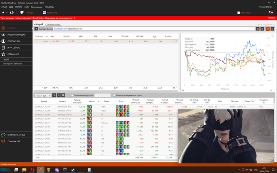Open the Разбор ситуаций sidebar section
The height and width of the screenshot is (173, 277).
point(16,35)
